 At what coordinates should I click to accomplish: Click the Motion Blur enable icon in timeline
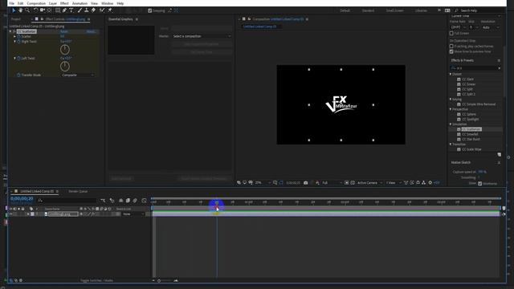tap(135, 201)
